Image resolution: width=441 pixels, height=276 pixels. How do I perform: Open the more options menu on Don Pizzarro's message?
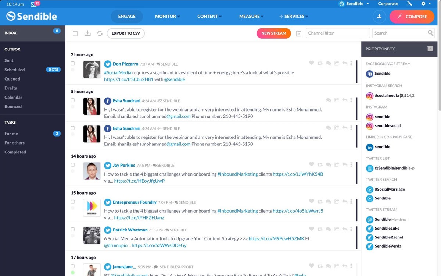point(351,63)
